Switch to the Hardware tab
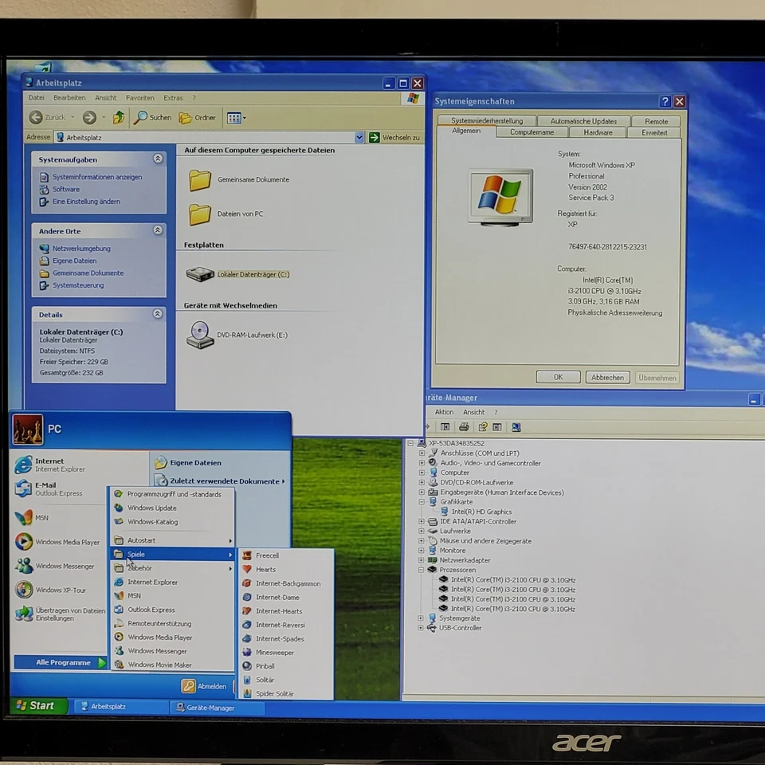The height and width of the screenshot is (765, 765). (x=597, y=132)
